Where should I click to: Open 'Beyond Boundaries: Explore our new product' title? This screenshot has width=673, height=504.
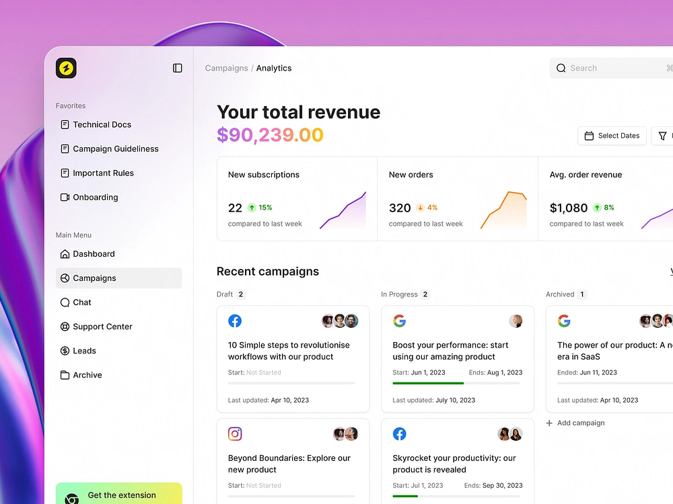[x=289, y=464]
